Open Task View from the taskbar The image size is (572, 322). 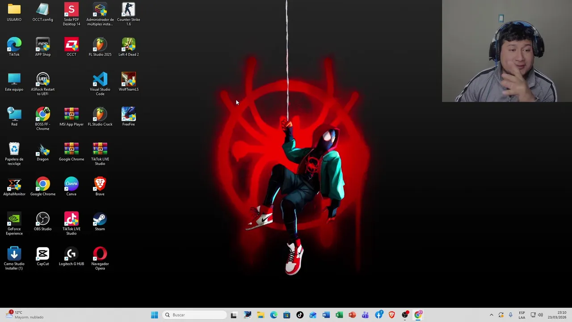point(234,315)
